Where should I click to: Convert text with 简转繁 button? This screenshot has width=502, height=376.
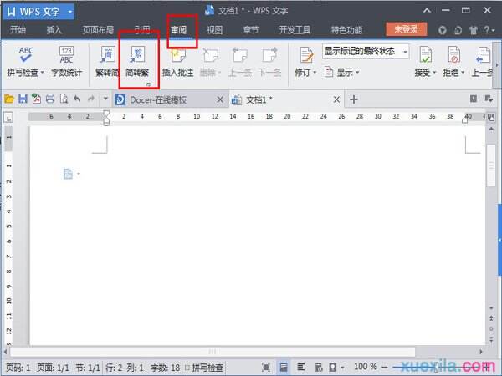tap(137, 63)
